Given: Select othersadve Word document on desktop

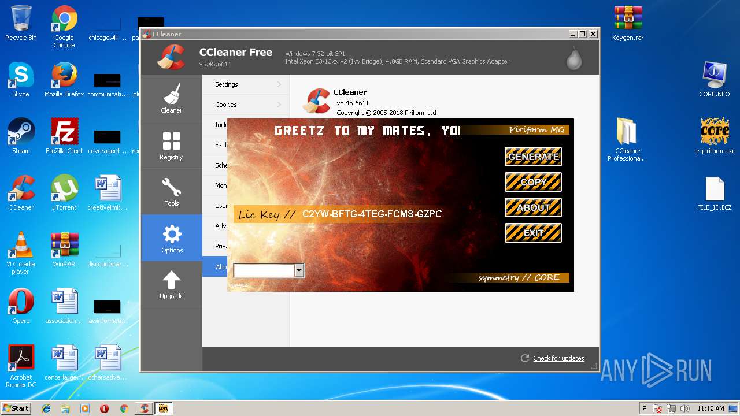Looking at the screenshot, I should coord(108,363).
